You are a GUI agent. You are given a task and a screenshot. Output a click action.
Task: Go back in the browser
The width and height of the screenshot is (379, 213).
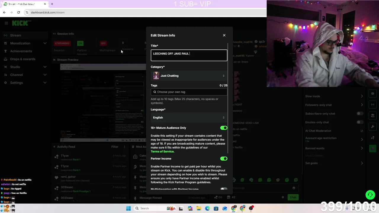tap(4, 12)
